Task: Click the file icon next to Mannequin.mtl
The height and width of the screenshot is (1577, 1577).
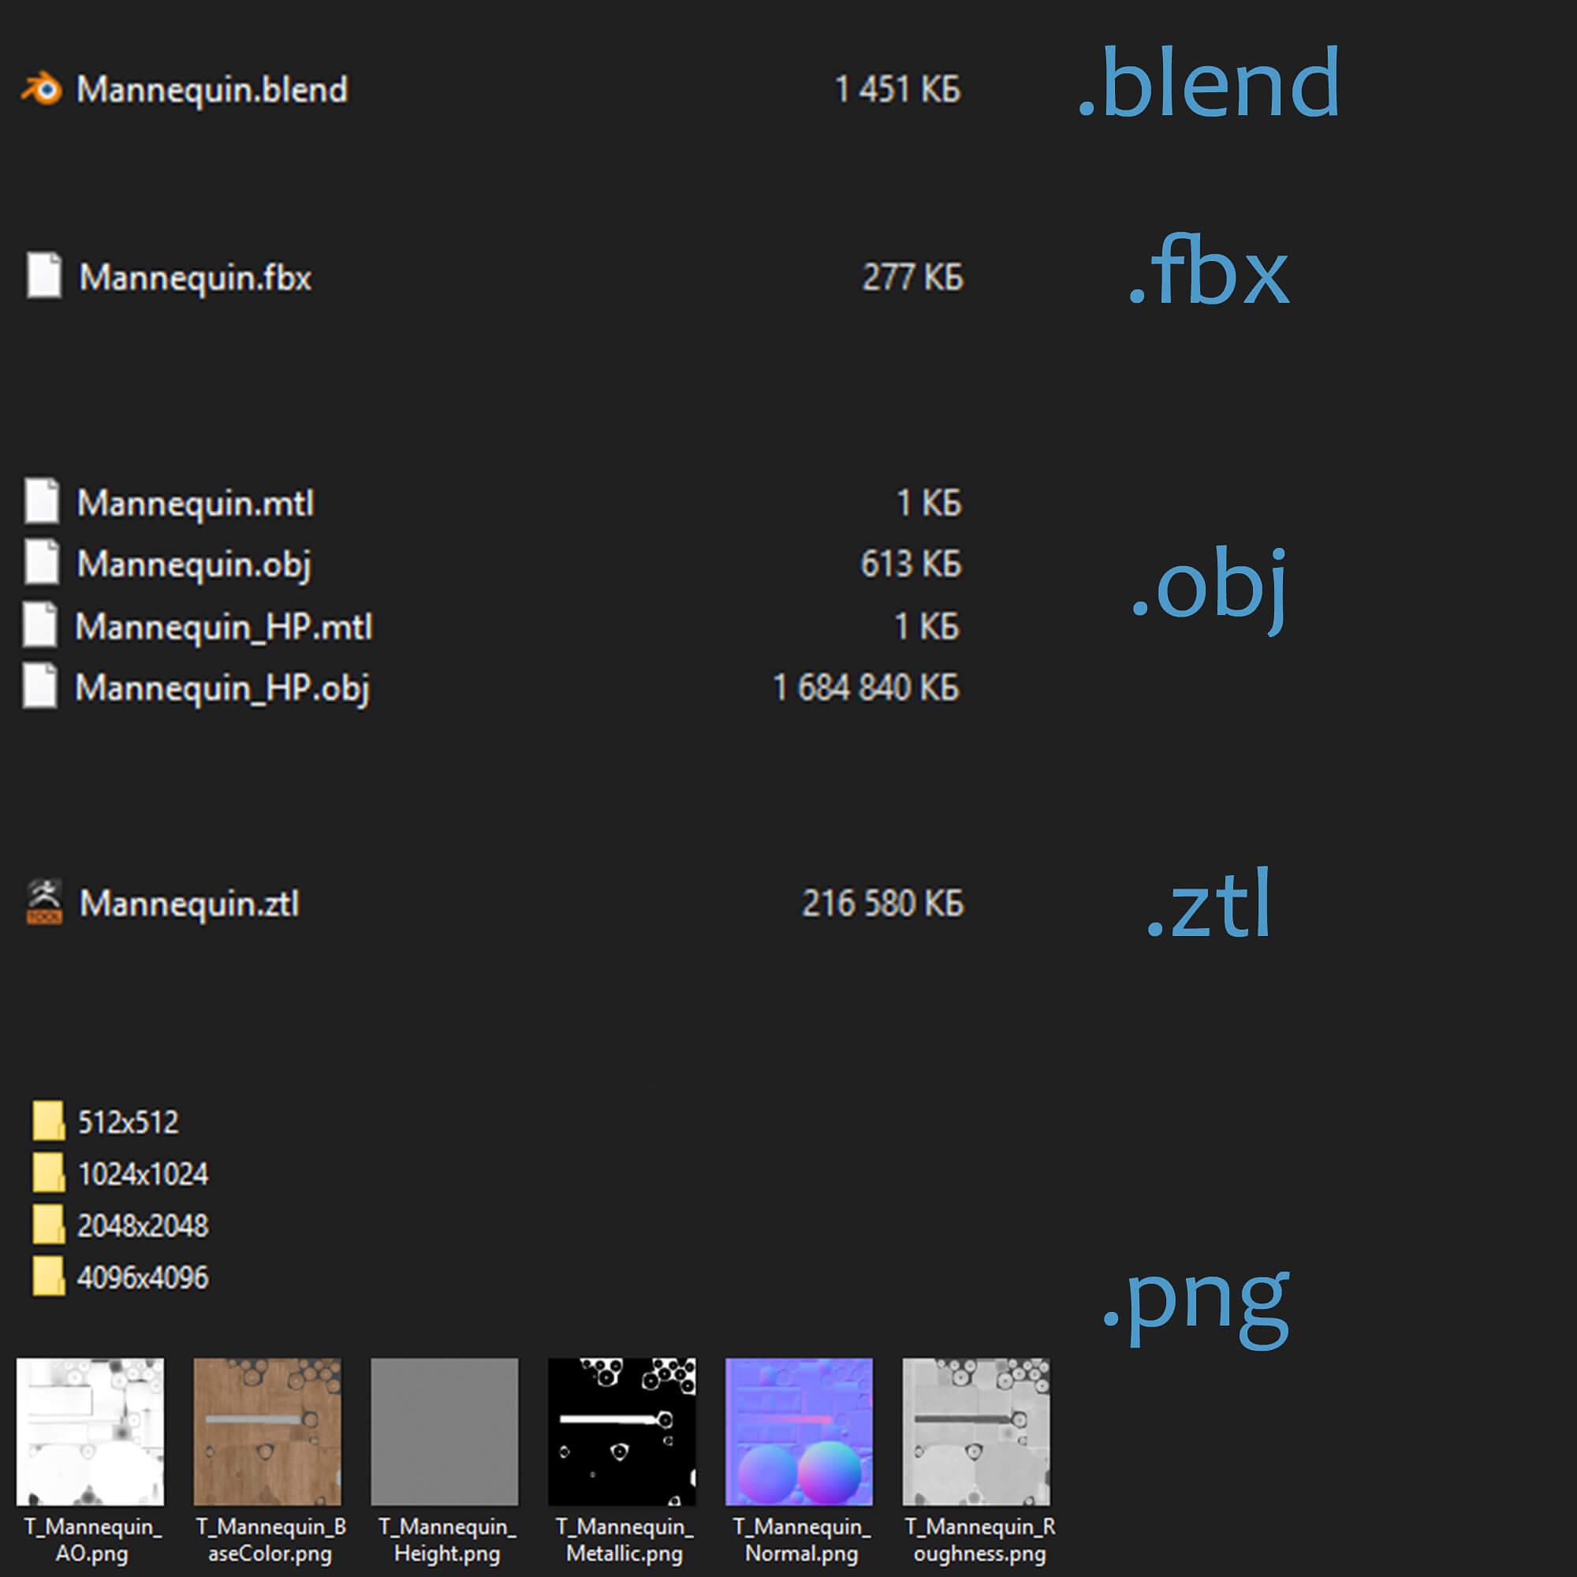Action: pyautogui.click(x=42, y=501)
